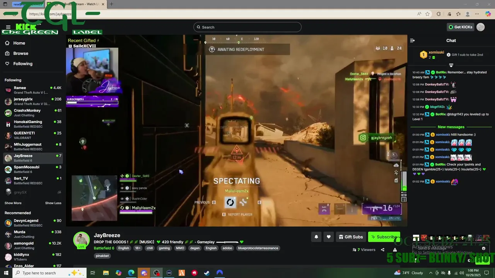This screenshot has width=495, height=278.
Task: Open Discord from taskbar
Action: [x=144, y=273]
